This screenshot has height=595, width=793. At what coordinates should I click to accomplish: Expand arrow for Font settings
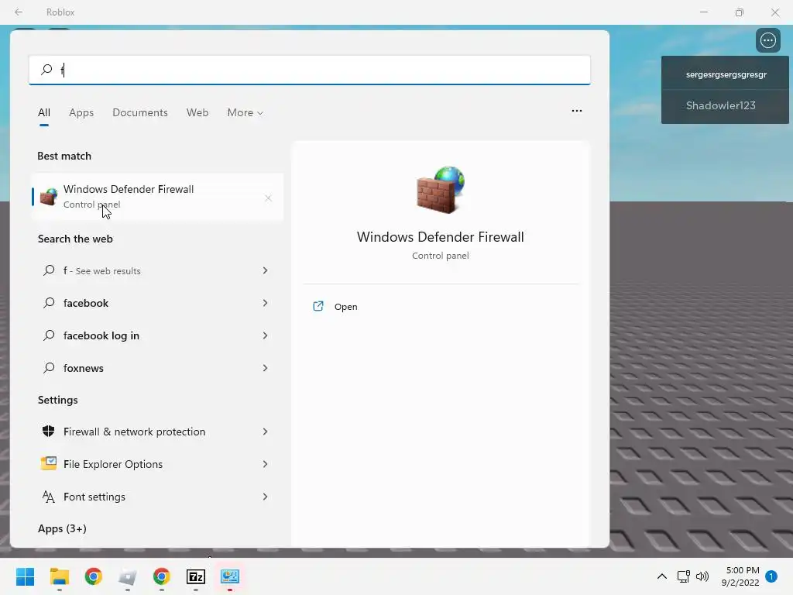point(265,497)
